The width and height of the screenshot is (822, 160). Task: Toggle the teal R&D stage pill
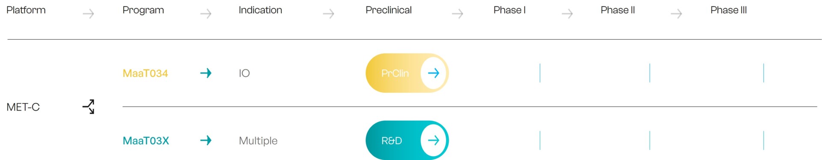407,140
